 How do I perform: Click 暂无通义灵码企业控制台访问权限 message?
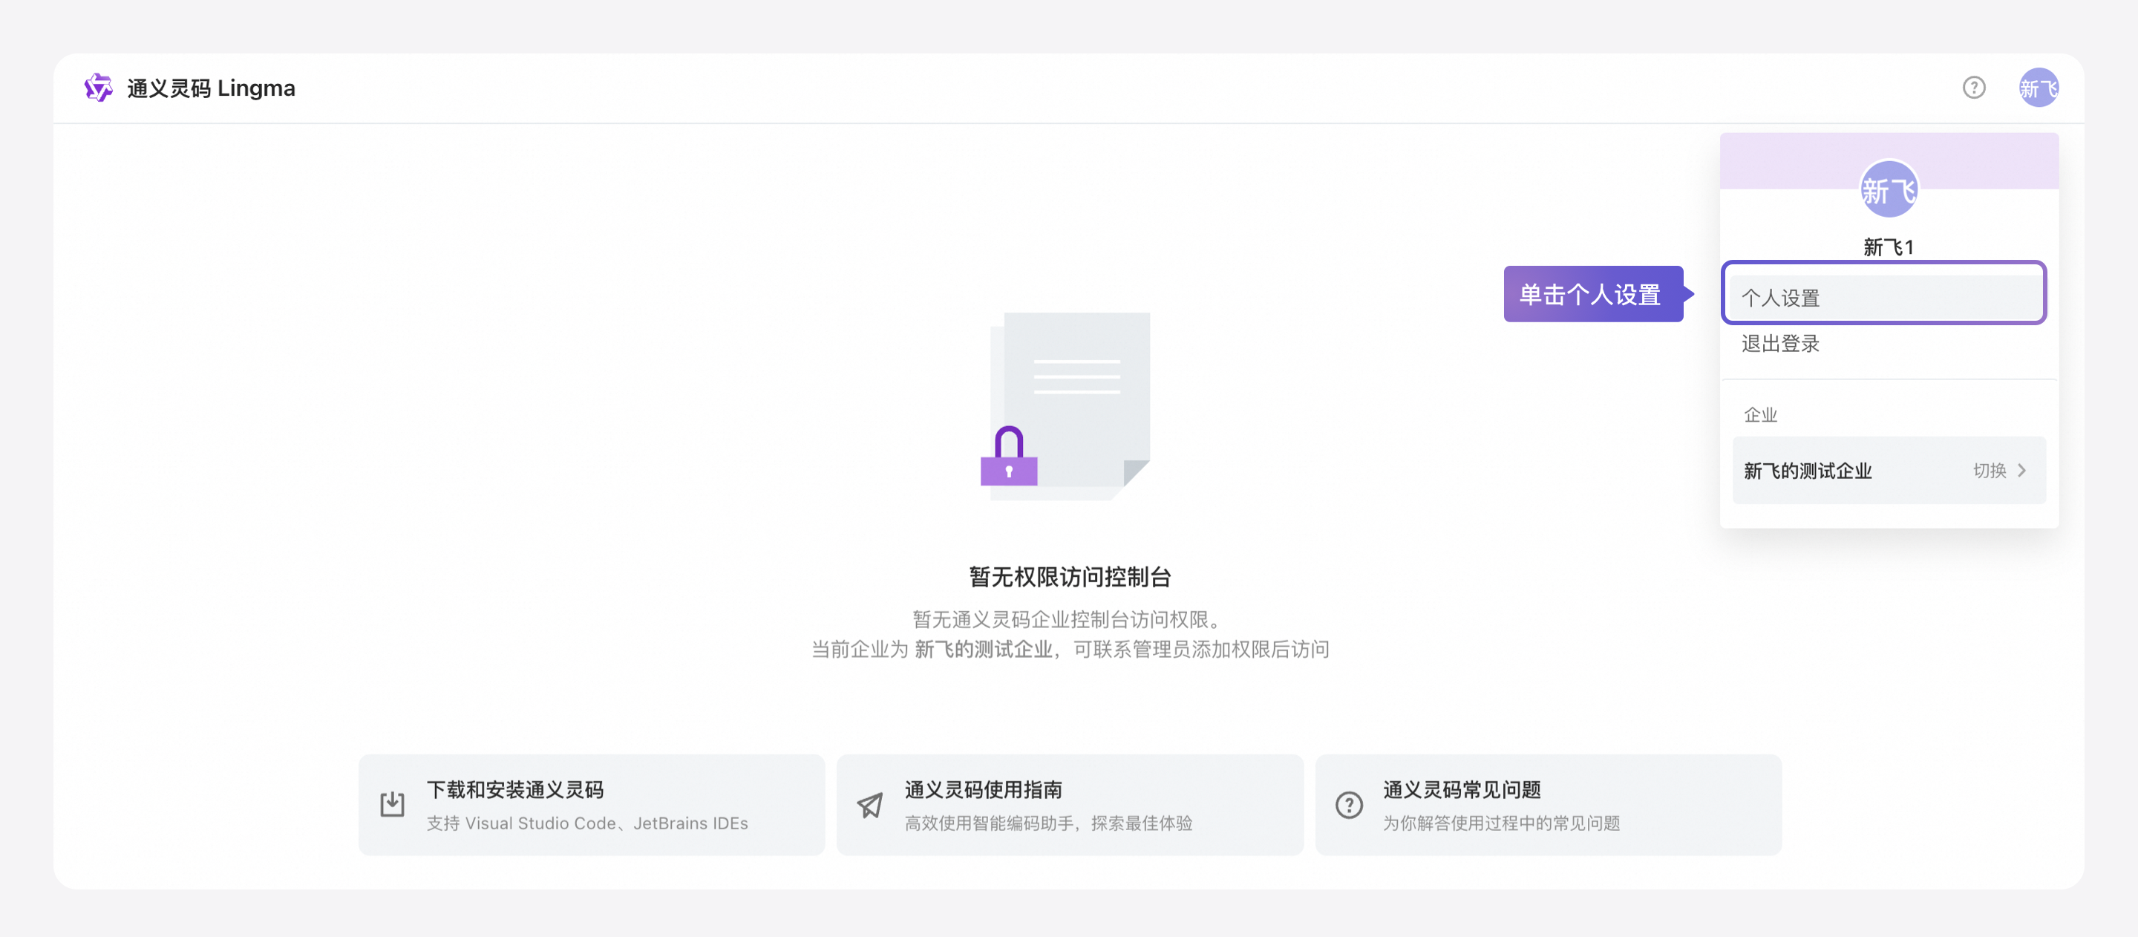[x=1069, y=619]
